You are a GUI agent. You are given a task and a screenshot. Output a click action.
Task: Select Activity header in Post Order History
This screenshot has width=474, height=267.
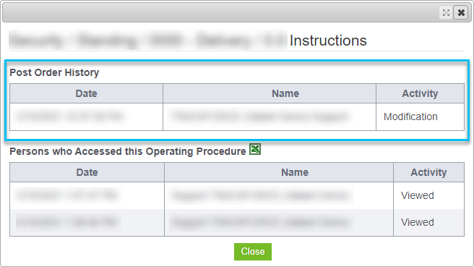pyautogui.click(x=421, y=93)
